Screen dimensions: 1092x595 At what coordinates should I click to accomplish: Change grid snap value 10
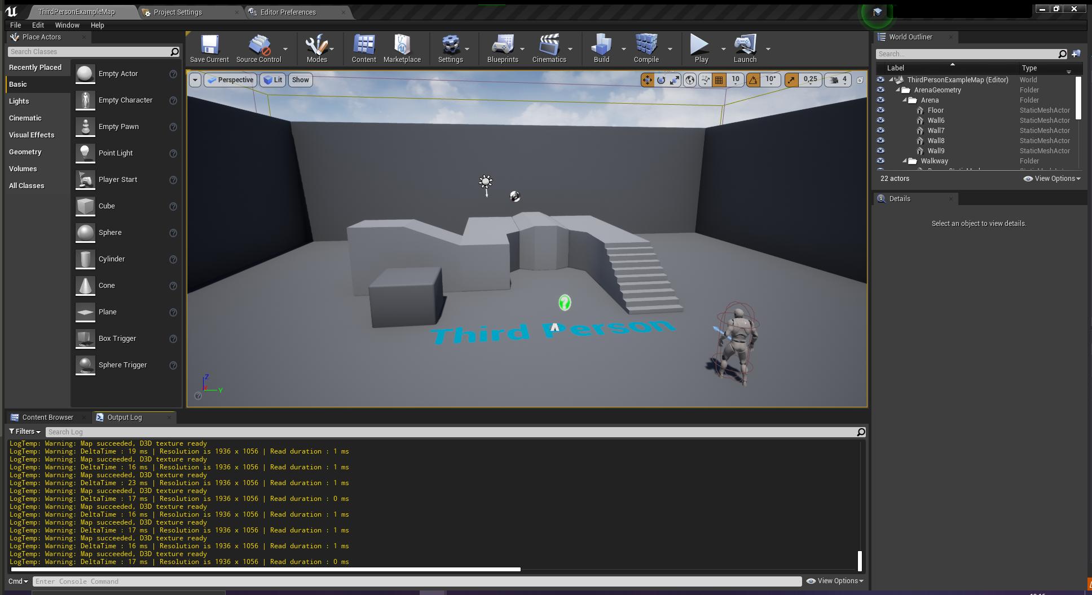click(736, 80)
